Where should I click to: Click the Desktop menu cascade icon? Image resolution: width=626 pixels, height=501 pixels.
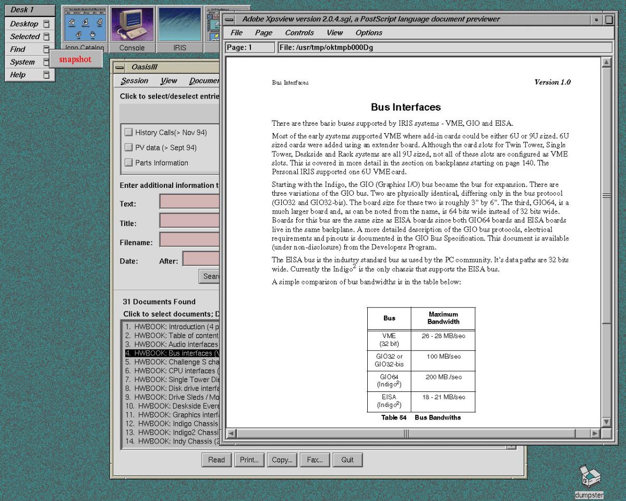pos(47,23)
